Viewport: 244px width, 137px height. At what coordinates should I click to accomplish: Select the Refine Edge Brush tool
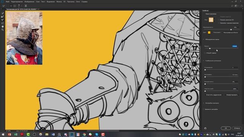coord(3,17)
